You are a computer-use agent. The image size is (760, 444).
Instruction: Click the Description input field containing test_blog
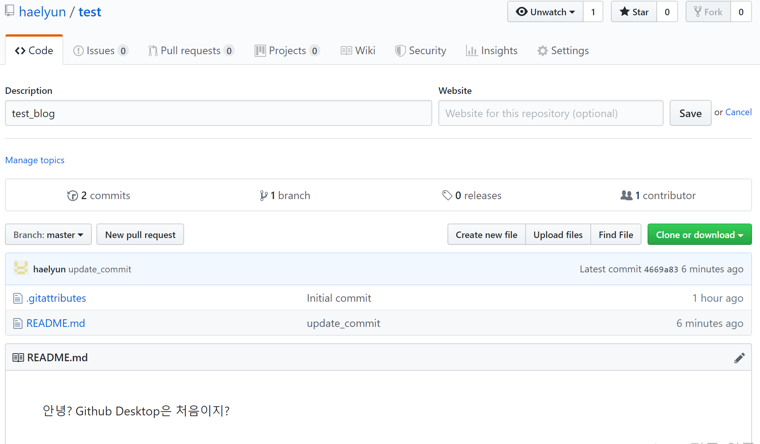point(218,113)
